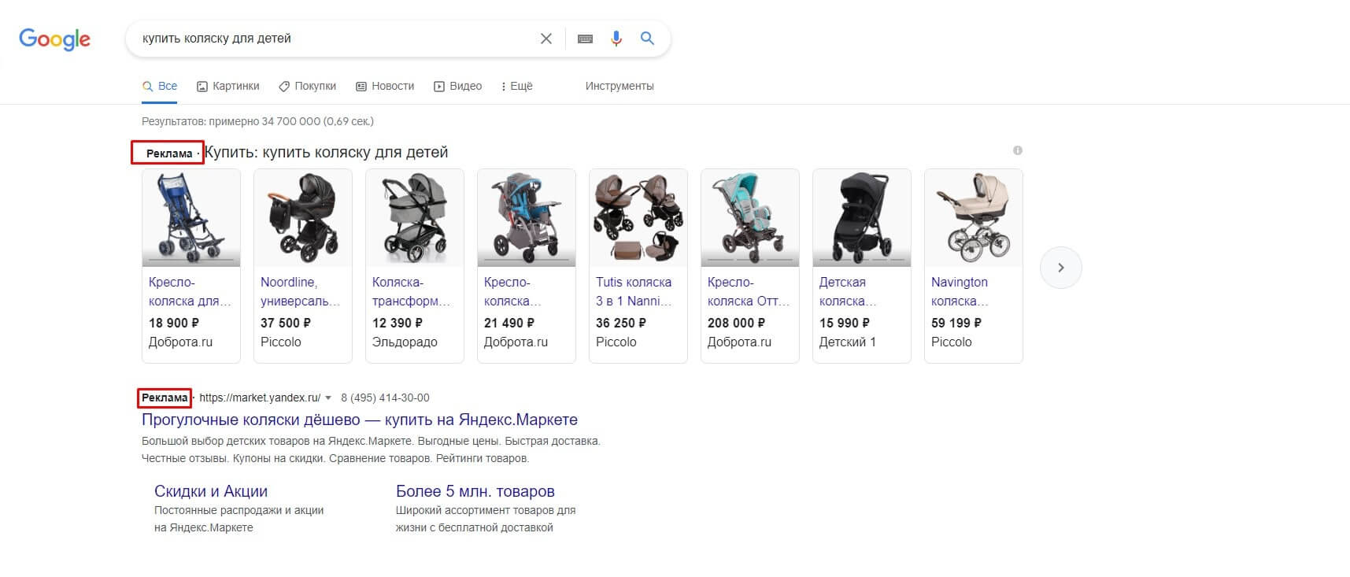Open the Скидки и Акции sitelink

[x=211, y=491]
